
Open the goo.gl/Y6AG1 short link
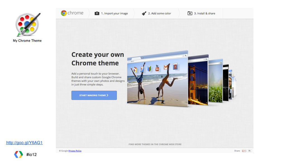[25, 143]
